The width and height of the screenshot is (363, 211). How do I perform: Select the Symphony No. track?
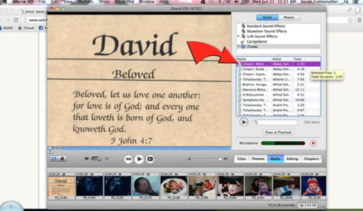coord(278,100)
